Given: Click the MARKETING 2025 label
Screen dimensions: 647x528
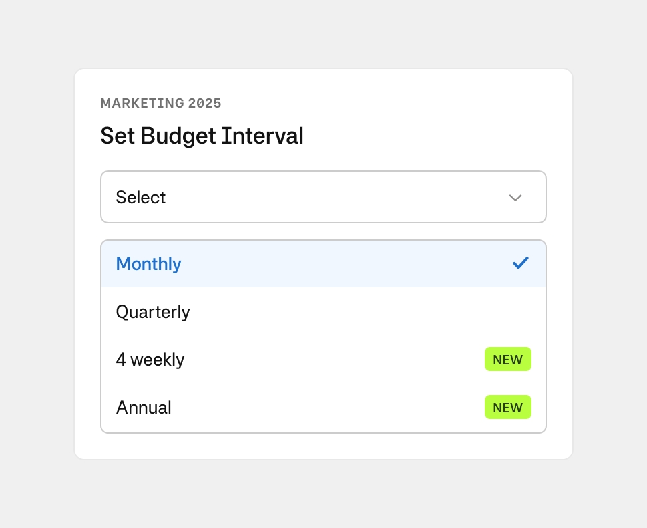Looking at the screenshot, I should coord(160,103).
